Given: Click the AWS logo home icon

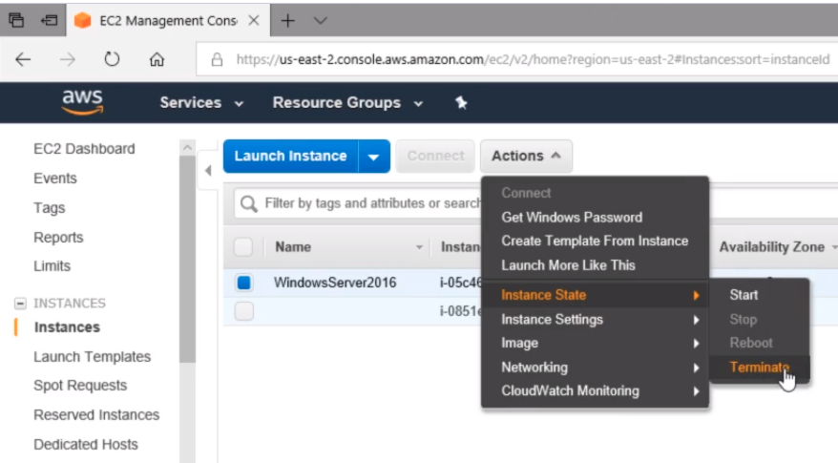Looking at the screenshot, I should coord(82,102).
